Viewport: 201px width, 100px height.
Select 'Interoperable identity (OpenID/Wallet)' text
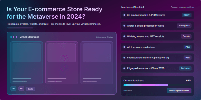pyautogui.click(x=148, y=58)
